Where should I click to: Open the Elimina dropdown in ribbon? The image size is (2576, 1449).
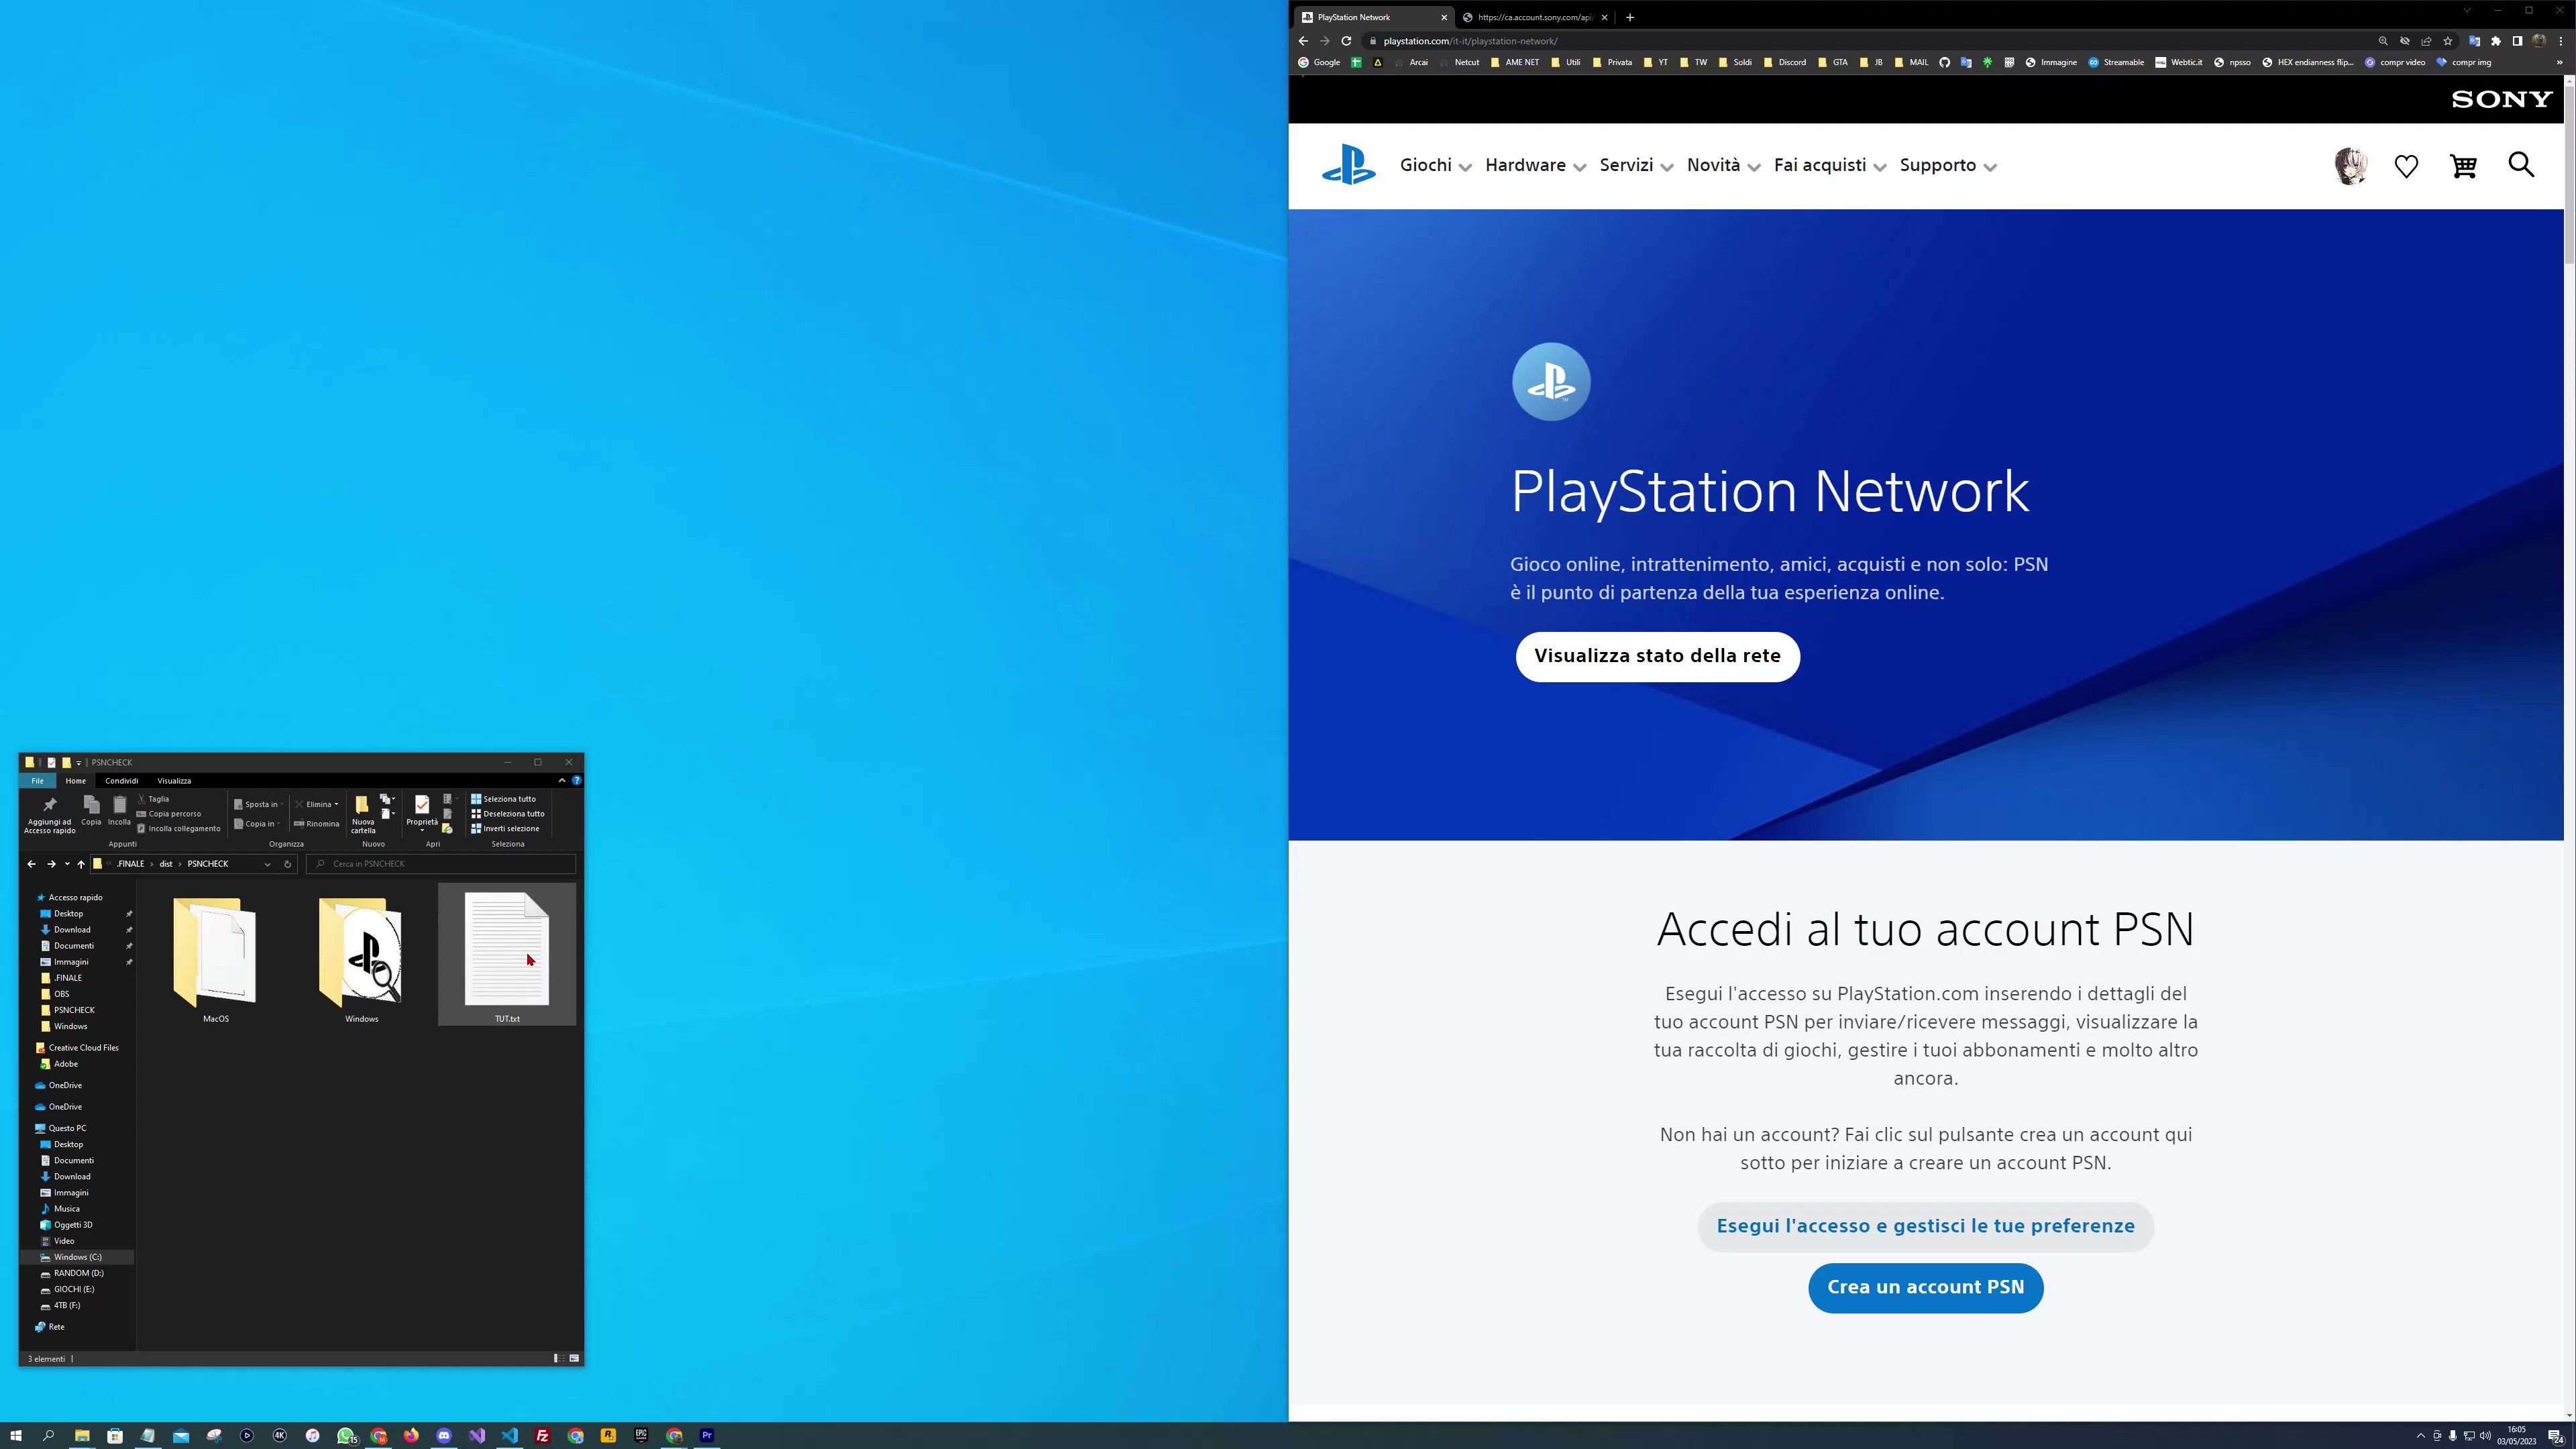point(317,804)
